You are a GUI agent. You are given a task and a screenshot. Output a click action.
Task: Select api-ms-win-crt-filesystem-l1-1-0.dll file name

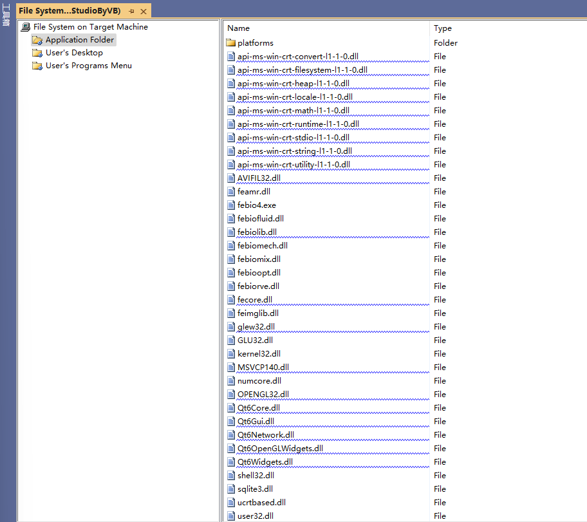click(x=303, y=70)
